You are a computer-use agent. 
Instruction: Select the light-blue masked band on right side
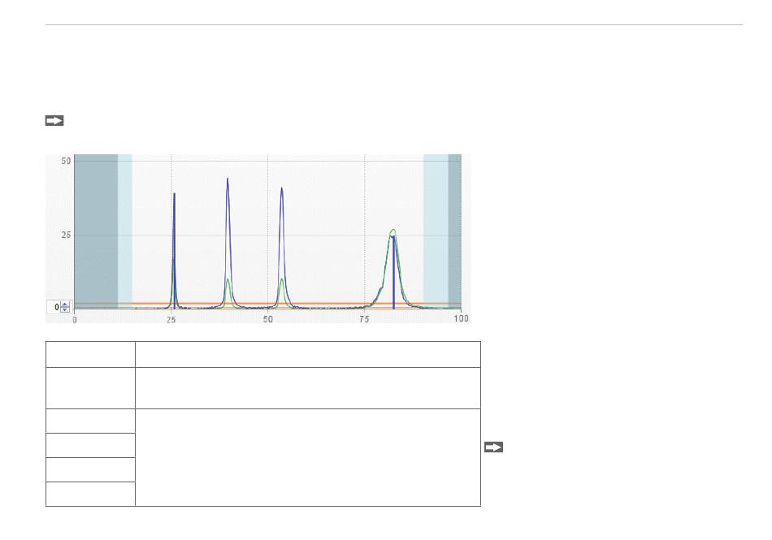[436, 231]
